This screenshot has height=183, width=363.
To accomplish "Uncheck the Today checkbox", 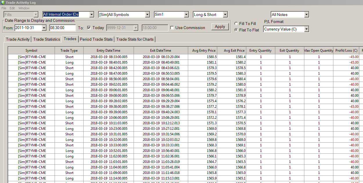I will (x=89, y=28).
